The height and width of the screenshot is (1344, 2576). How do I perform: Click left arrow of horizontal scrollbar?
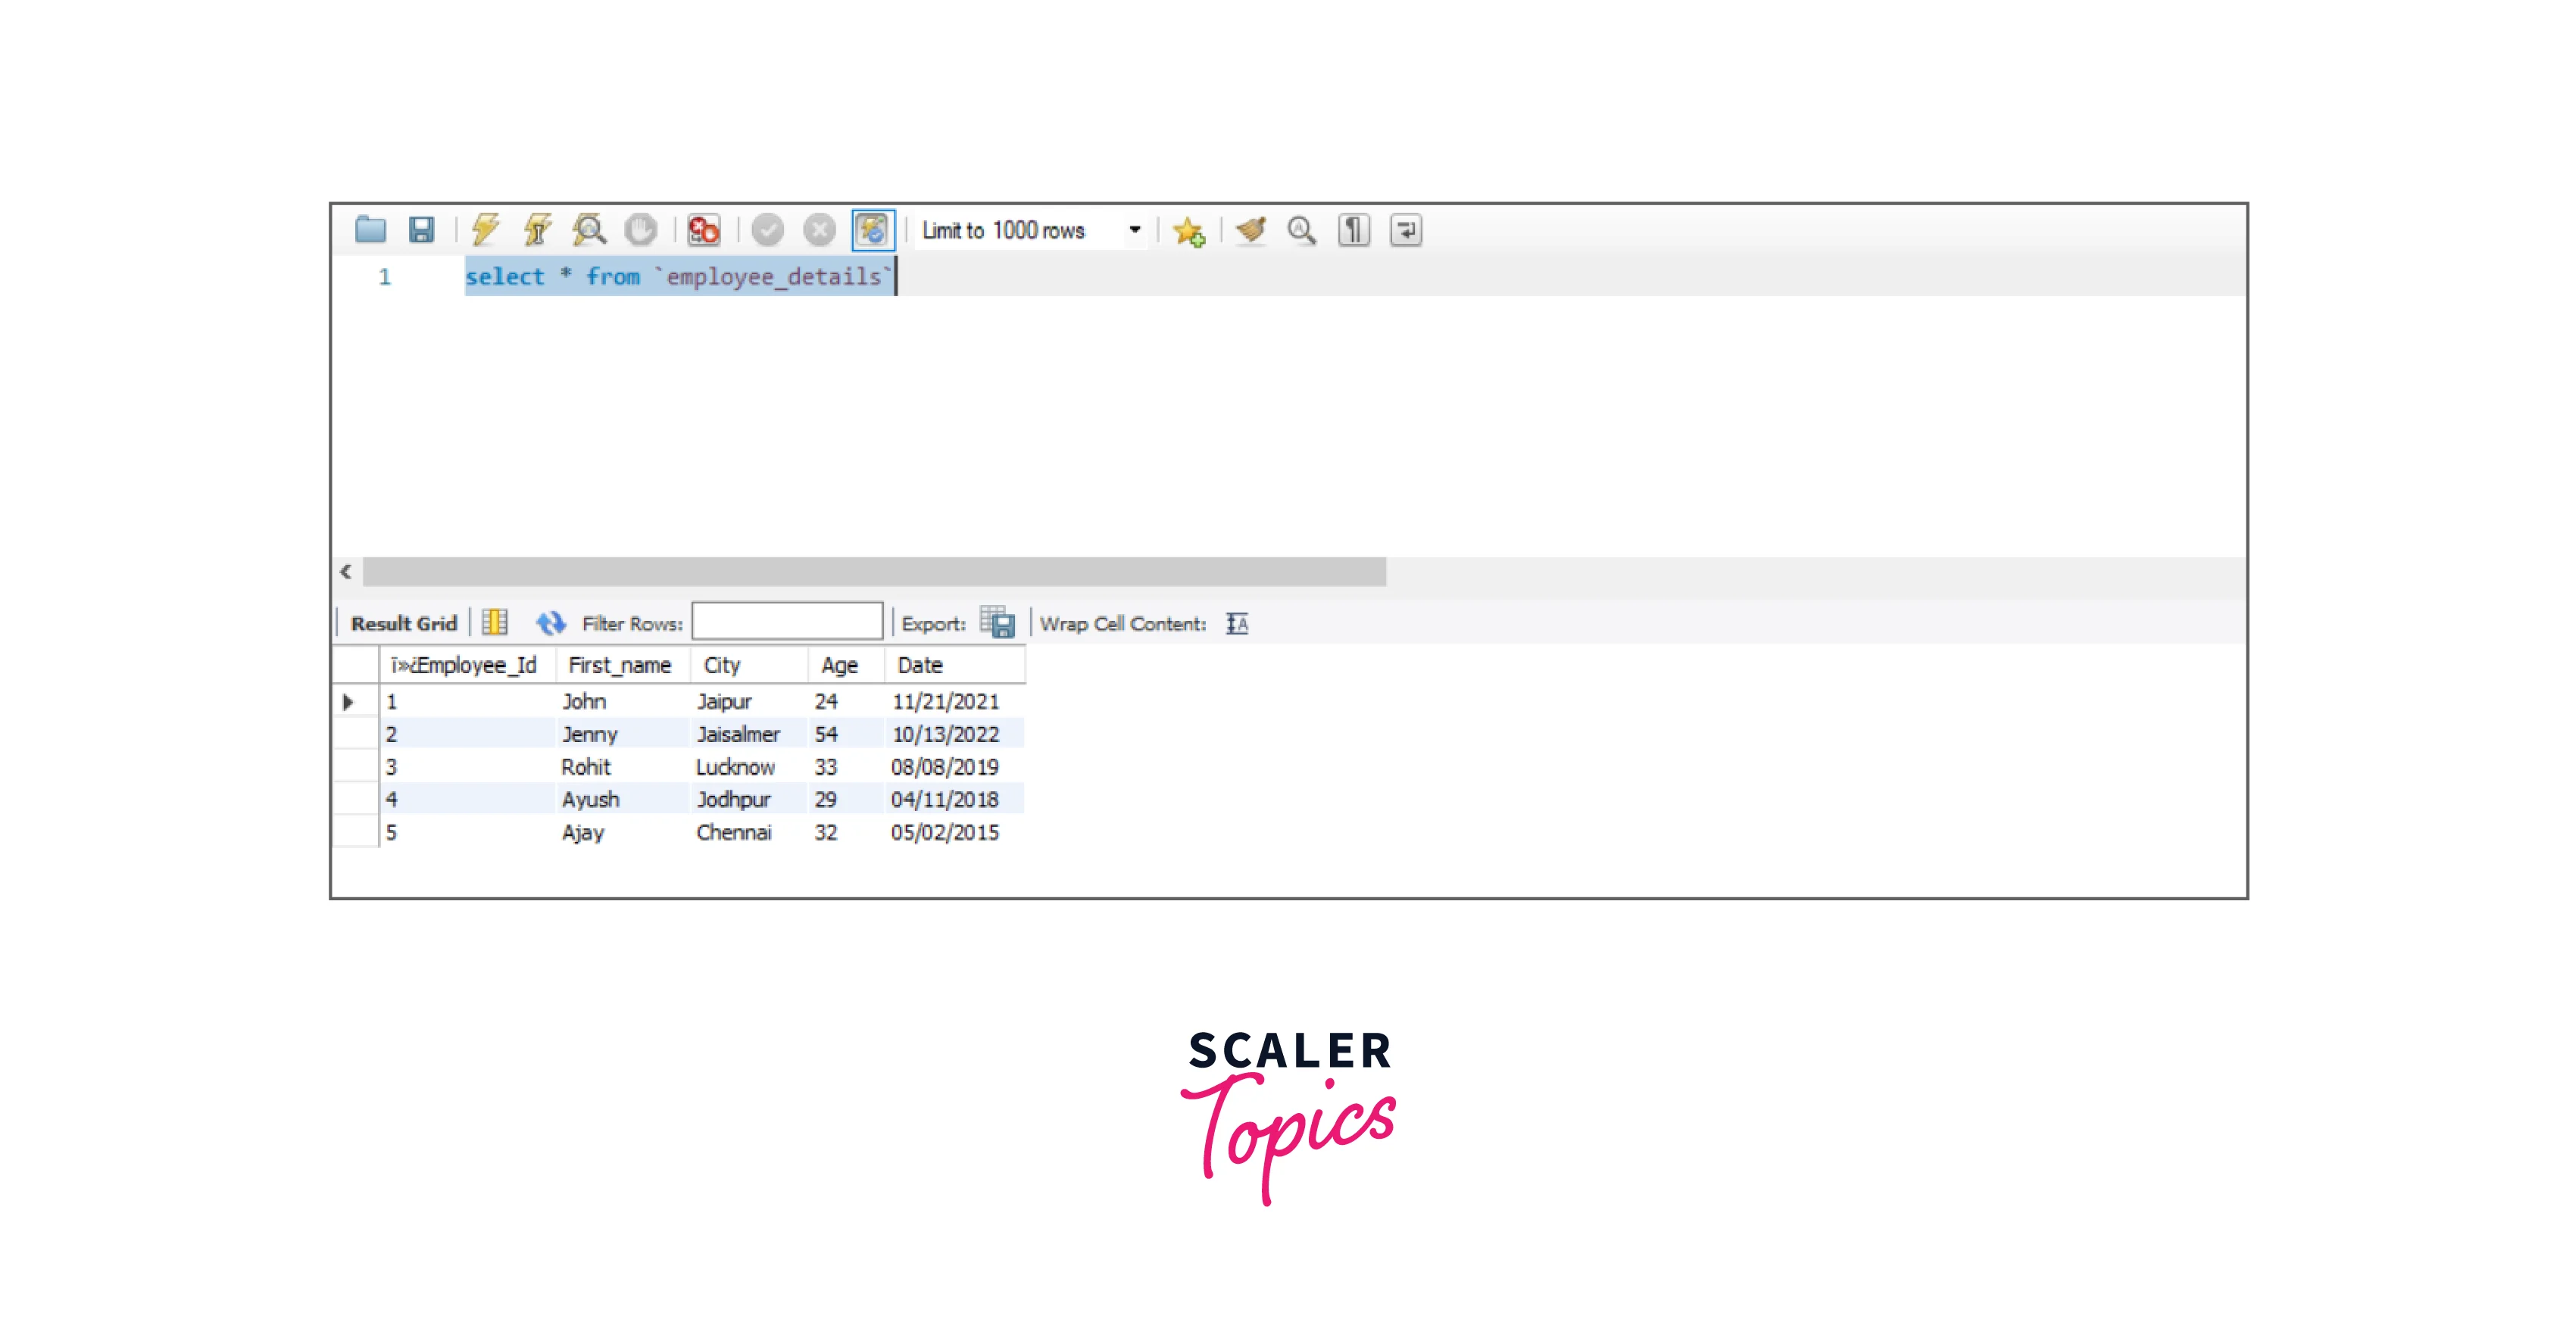(x=346, y=572)
